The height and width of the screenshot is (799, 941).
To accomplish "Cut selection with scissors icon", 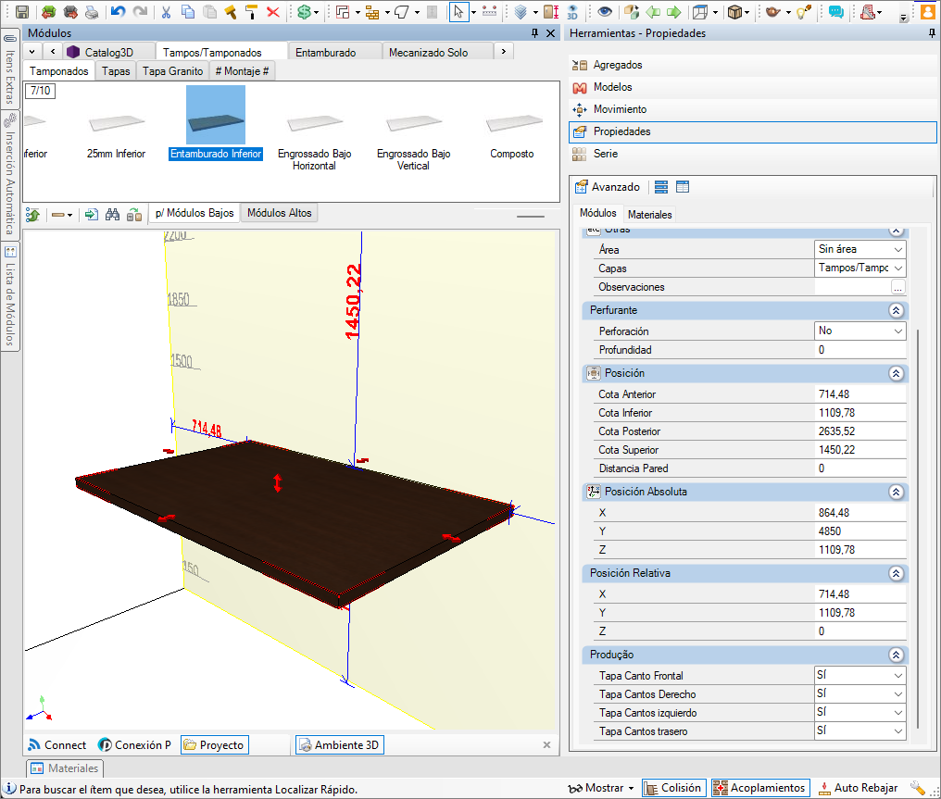I will [166, 12].
